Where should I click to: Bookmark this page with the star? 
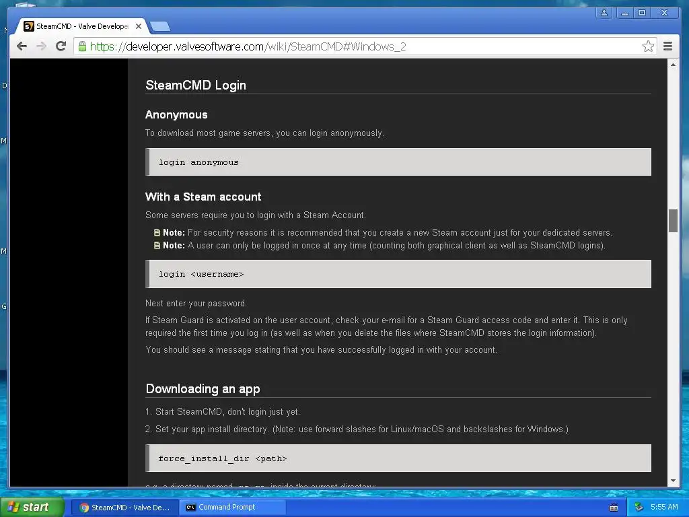point(648,46)
